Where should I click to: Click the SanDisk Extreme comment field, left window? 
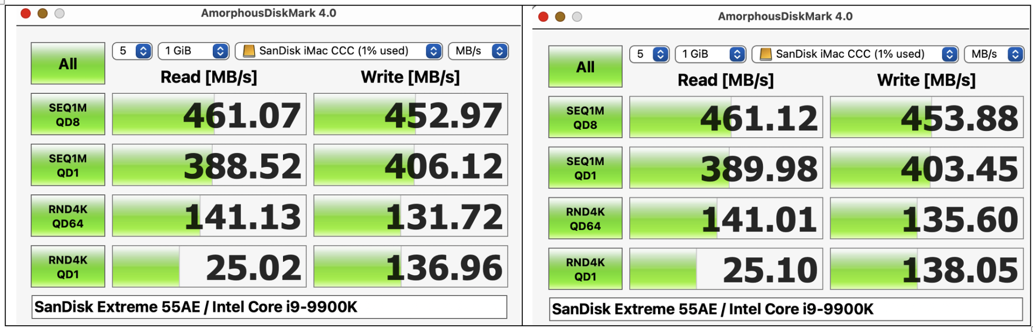[269, 307]
